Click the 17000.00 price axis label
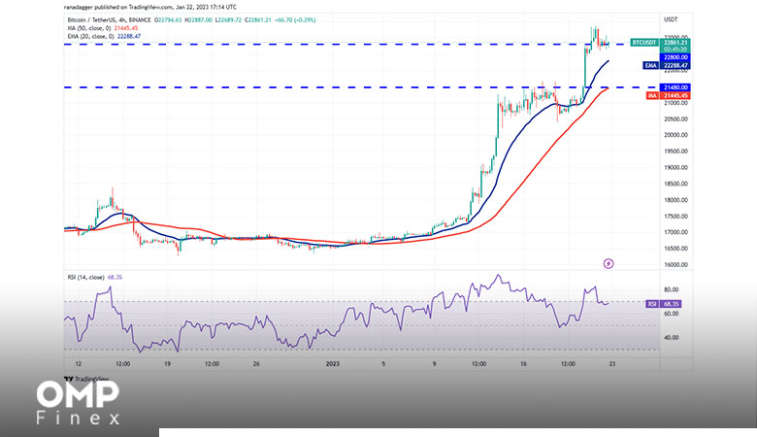The image size is (757, 437). click(x=675, y=232)
